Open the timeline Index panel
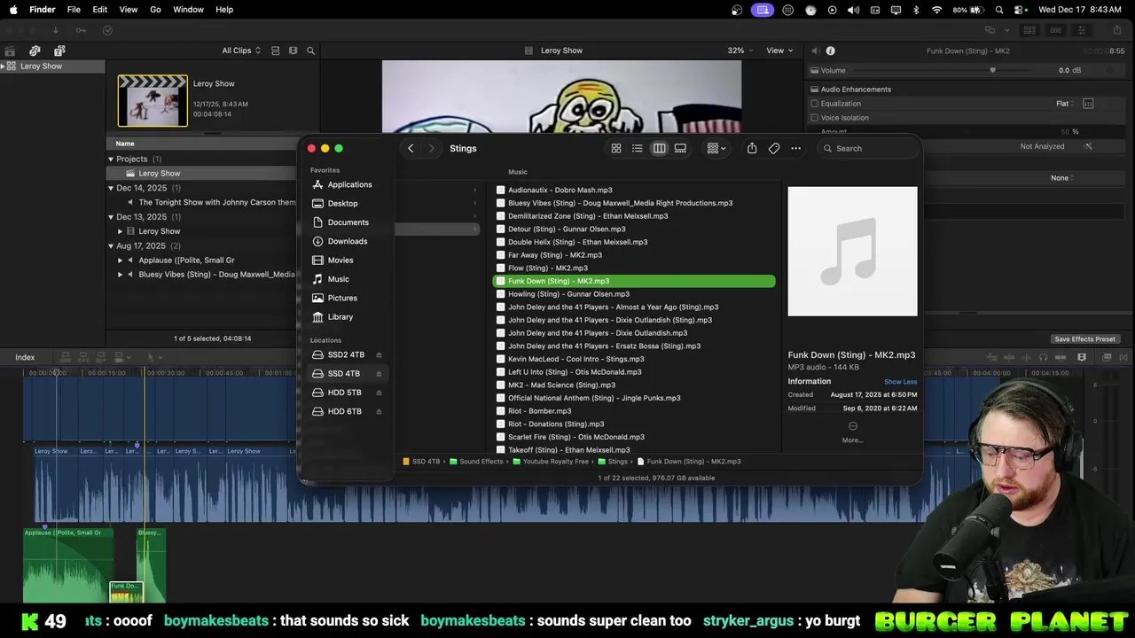The image size is (1135, 638). click(x=25, y=357)
